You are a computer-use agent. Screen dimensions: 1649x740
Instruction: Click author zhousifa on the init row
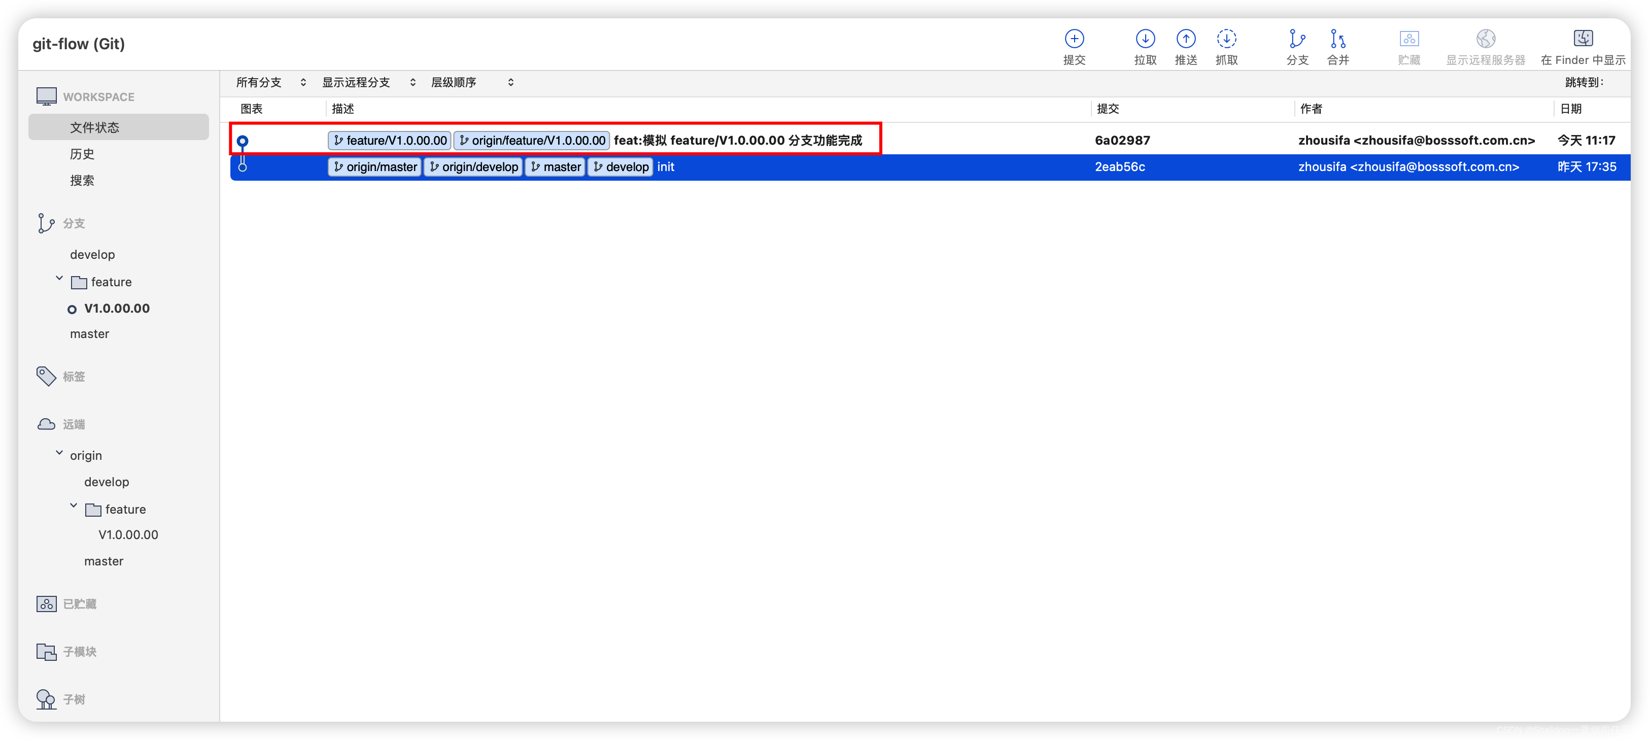[1408, 167]
